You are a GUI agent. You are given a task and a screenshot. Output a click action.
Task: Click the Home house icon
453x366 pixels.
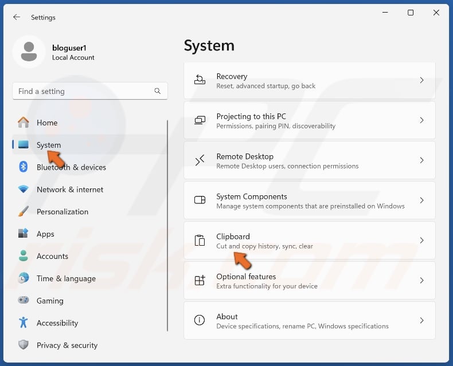[x=24, y=123]
